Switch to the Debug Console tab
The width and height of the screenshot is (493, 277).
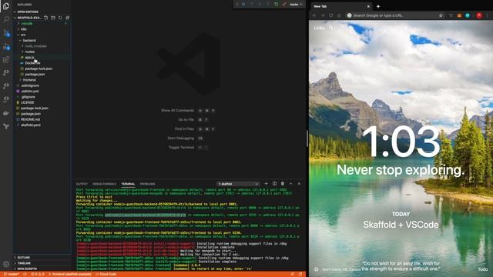104,184
